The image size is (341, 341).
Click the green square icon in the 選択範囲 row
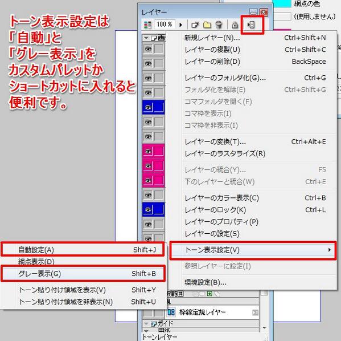pos(209,294)
